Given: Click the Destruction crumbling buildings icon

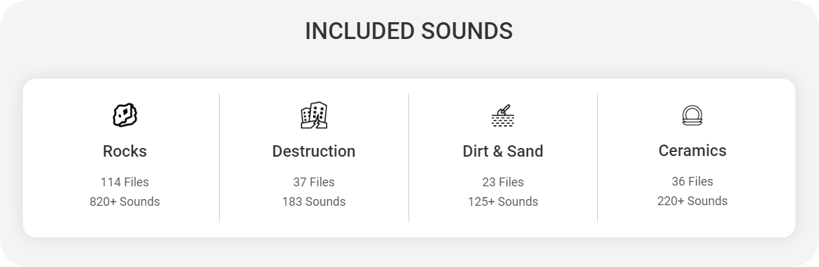Looking at the screenshot, I should coord(314,115).
